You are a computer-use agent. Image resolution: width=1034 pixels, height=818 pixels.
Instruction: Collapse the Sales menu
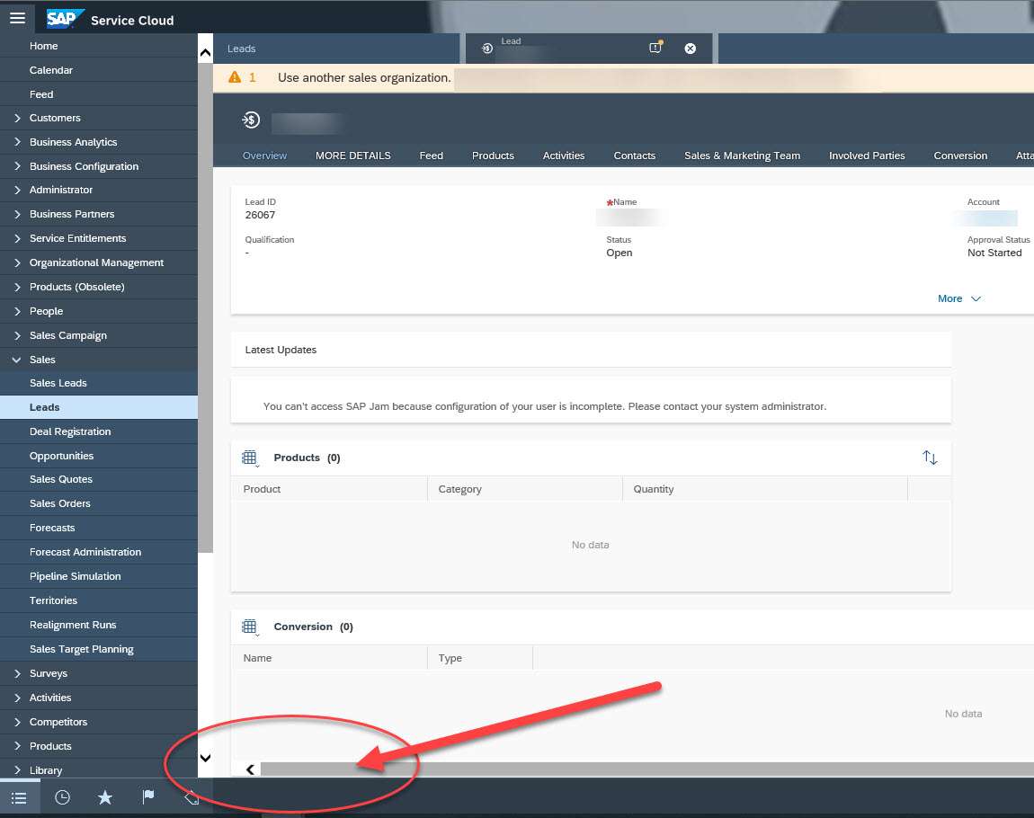(99, 360)
